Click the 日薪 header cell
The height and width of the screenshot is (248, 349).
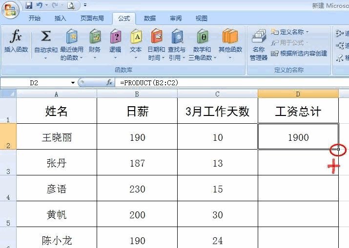pyautogui.click(x=137, y=111)
